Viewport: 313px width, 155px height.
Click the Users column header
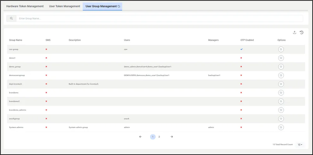[x=127, y=40]
